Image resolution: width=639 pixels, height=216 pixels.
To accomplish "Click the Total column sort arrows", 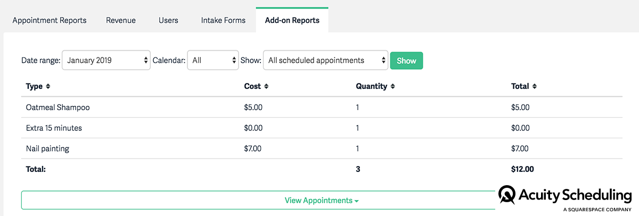I will (x=535, y=86).
